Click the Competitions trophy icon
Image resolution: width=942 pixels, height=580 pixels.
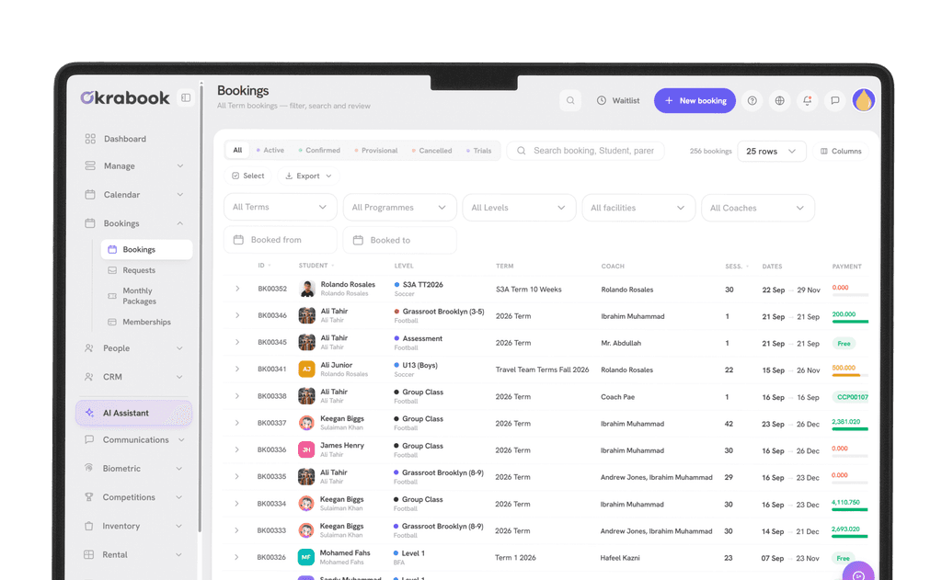89,497
